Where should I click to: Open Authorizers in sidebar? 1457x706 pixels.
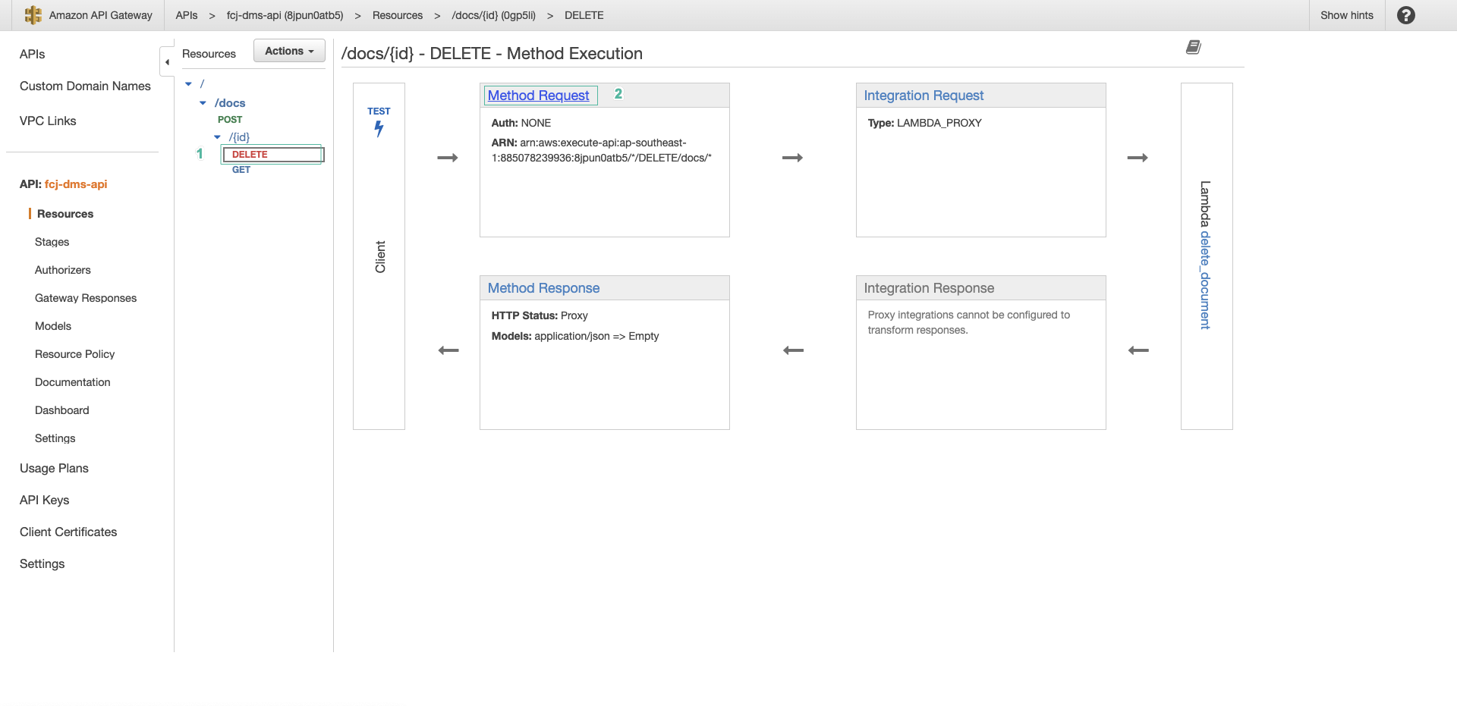pos(62,270)
